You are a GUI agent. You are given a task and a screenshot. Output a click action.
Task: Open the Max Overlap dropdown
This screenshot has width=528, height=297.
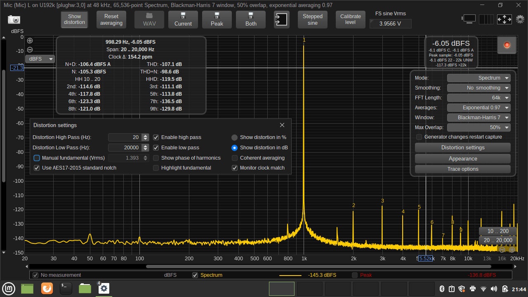(479, 127)
